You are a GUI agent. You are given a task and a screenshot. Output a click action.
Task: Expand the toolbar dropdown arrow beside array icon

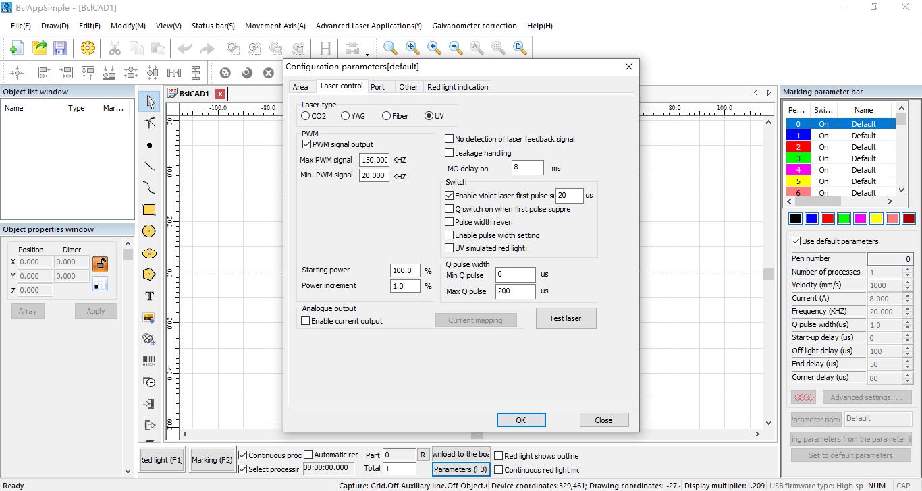coord(368,54)
